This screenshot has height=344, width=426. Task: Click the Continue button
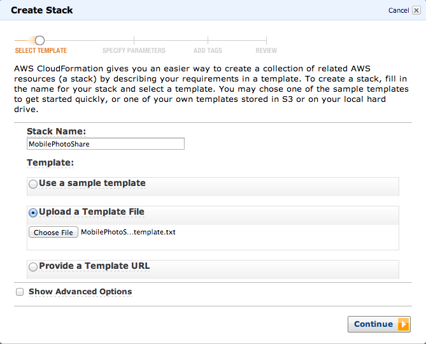coord(379,324)
